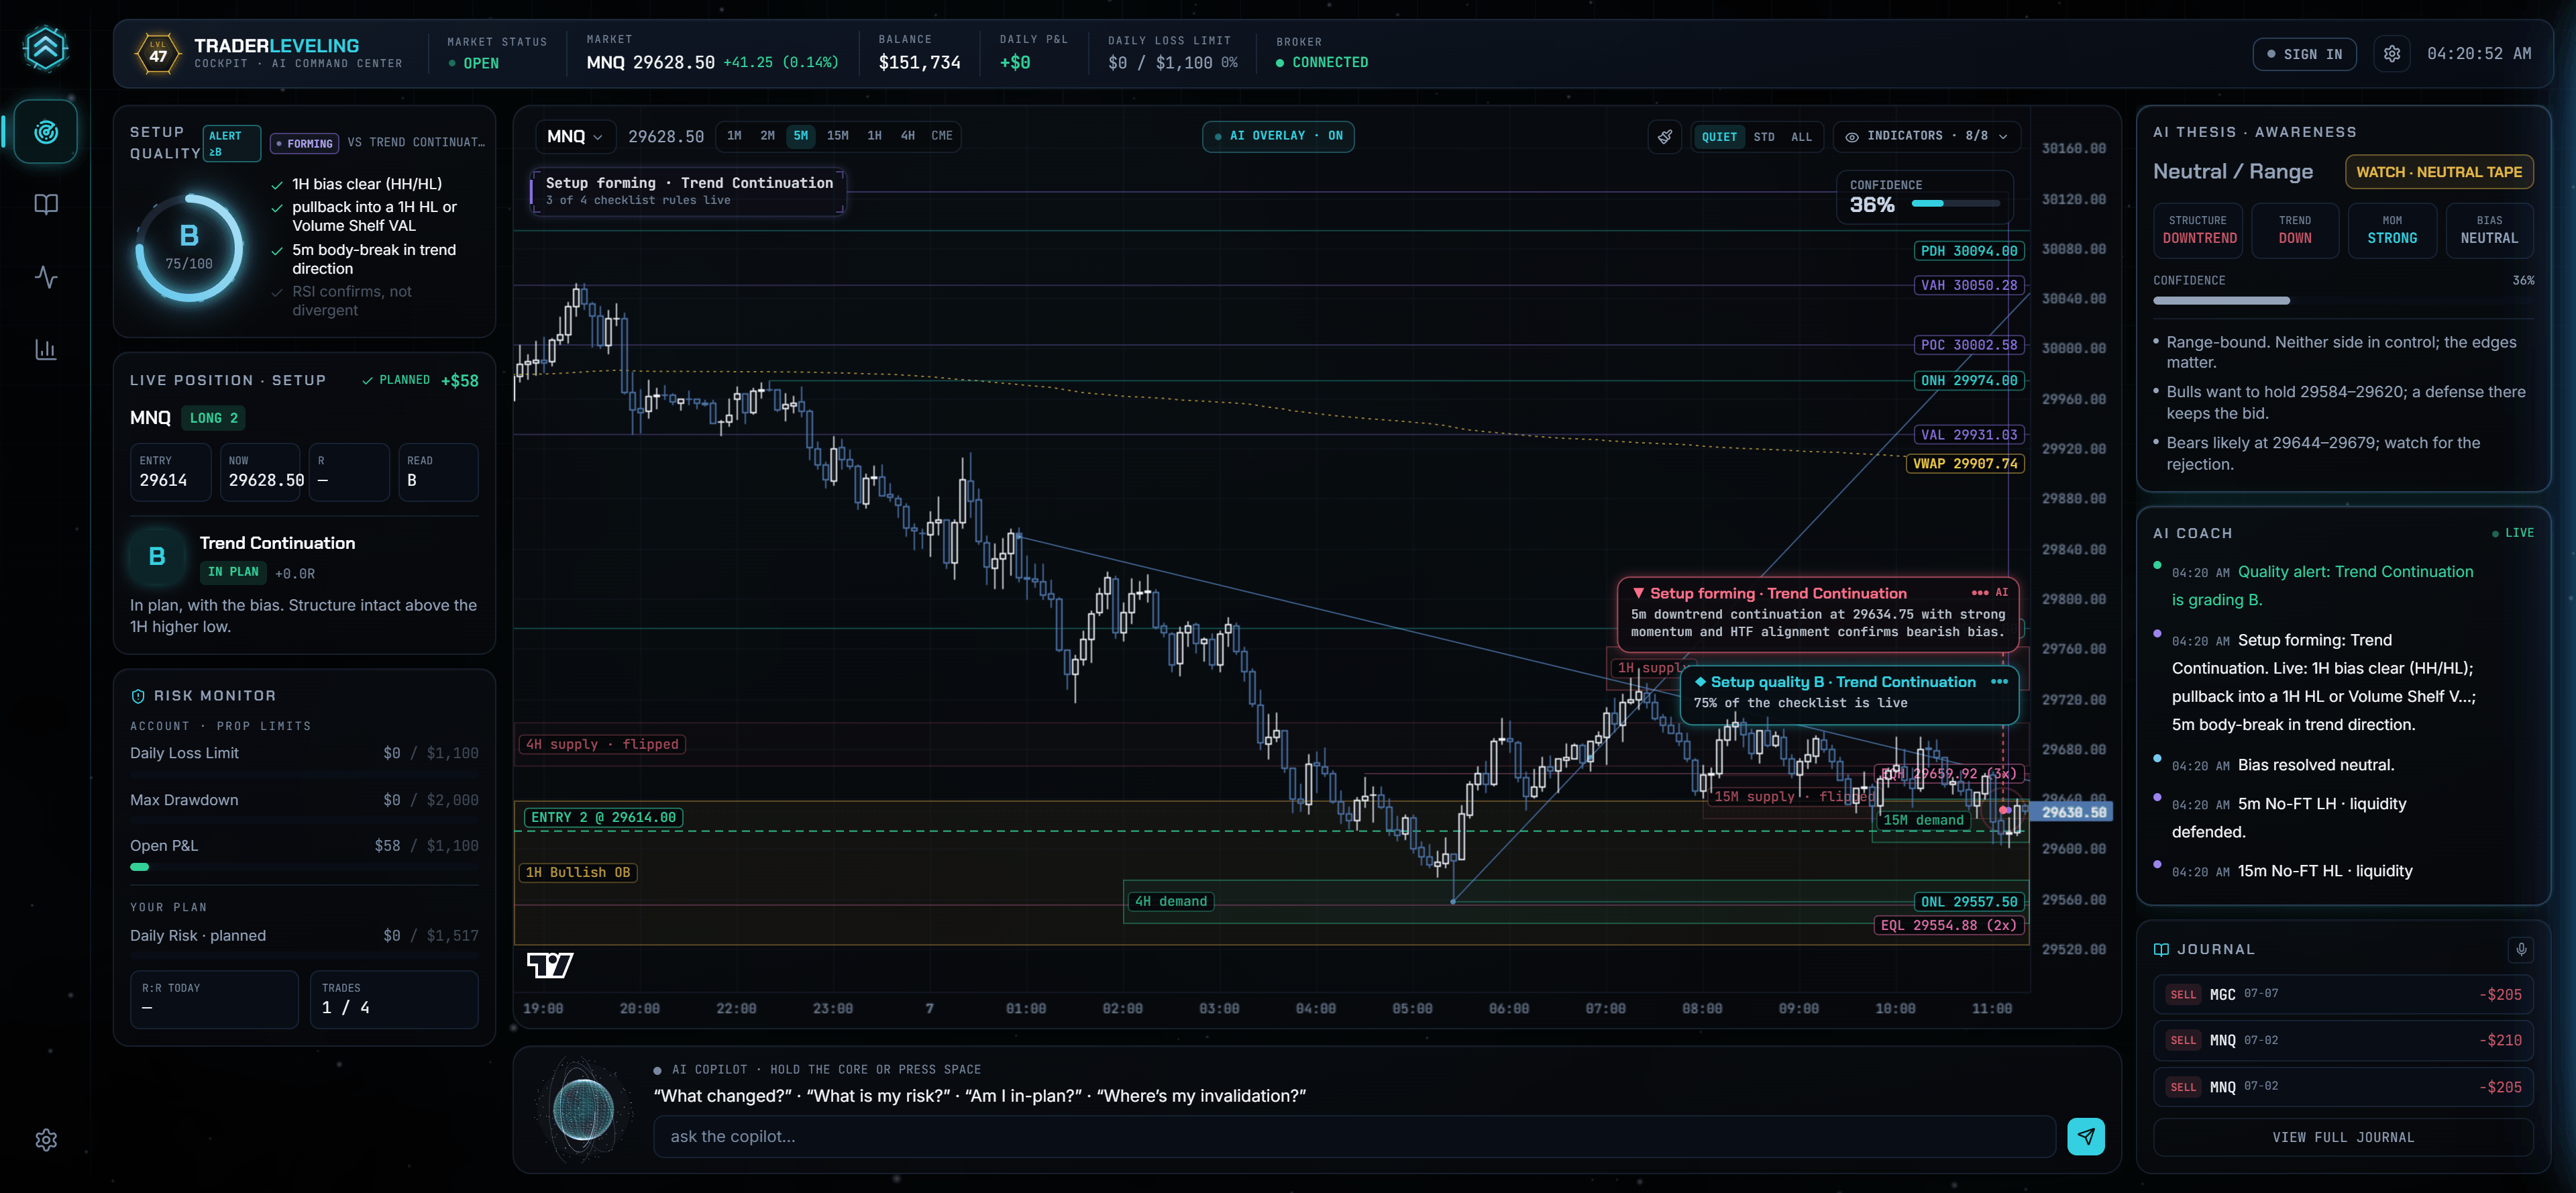Click the POC 30002.58 level label
The height and width of the screenshot is (1193, 2576).
[1968, 345]
